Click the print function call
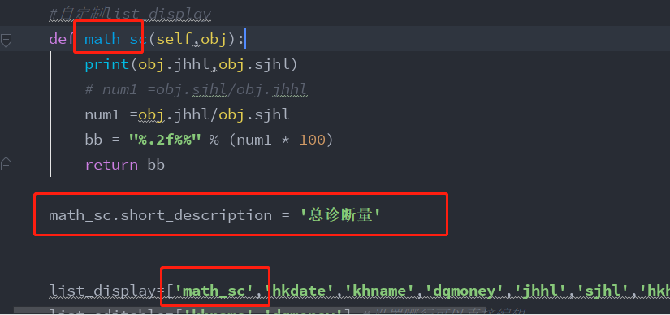Viewport: 670px width, 315px height. (107, 64)
